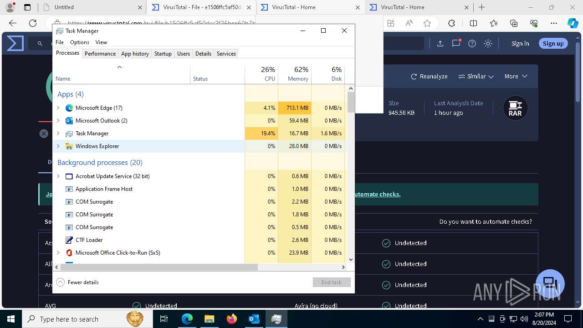Click the Sign up button
Screen dimensions: 583x328
[553, 43]
